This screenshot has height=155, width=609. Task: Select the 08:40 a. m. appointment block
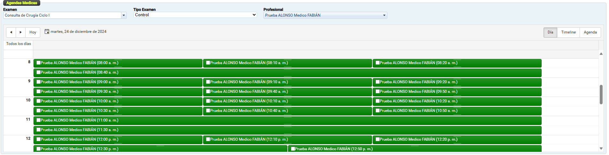tap(287, 73)
